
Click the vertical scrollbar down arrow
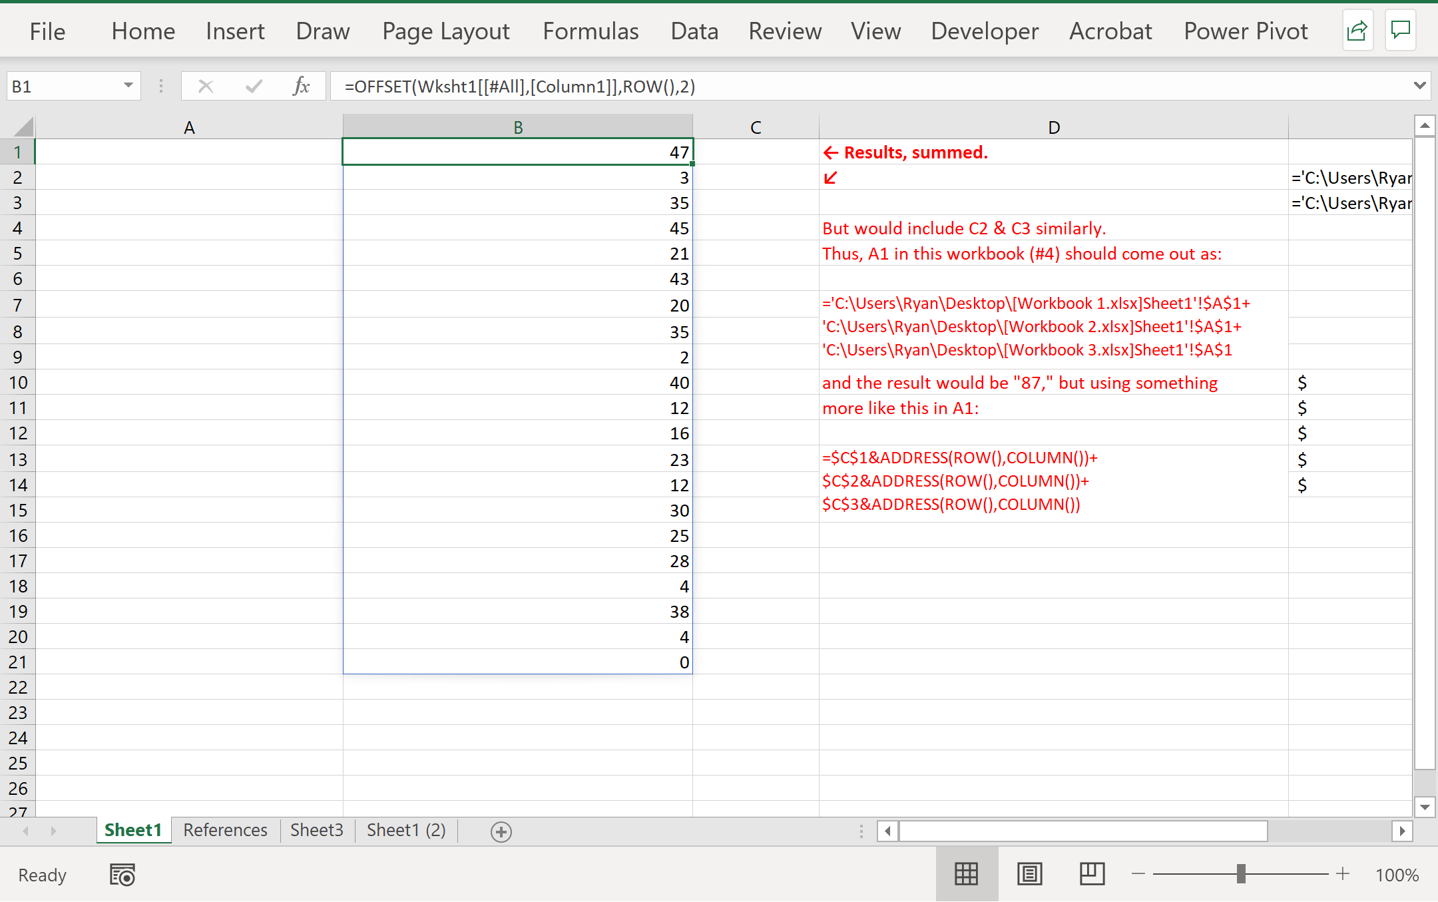tap(1425, 807)
